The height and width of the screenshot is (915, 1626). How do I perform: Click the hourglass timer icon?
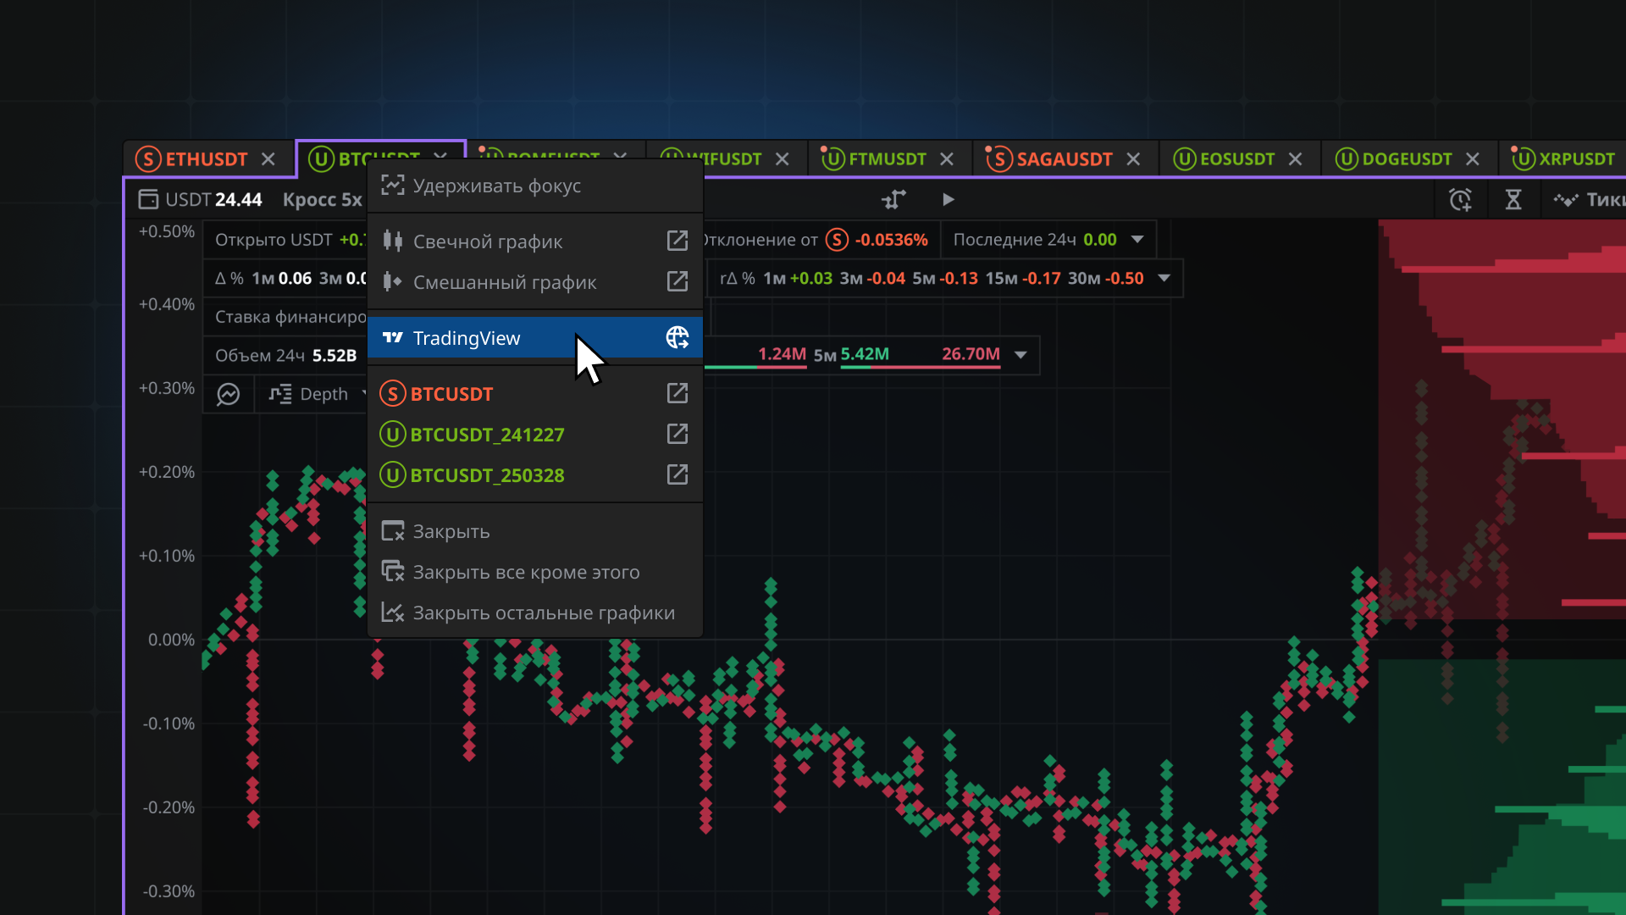(x=1513, y=200)
